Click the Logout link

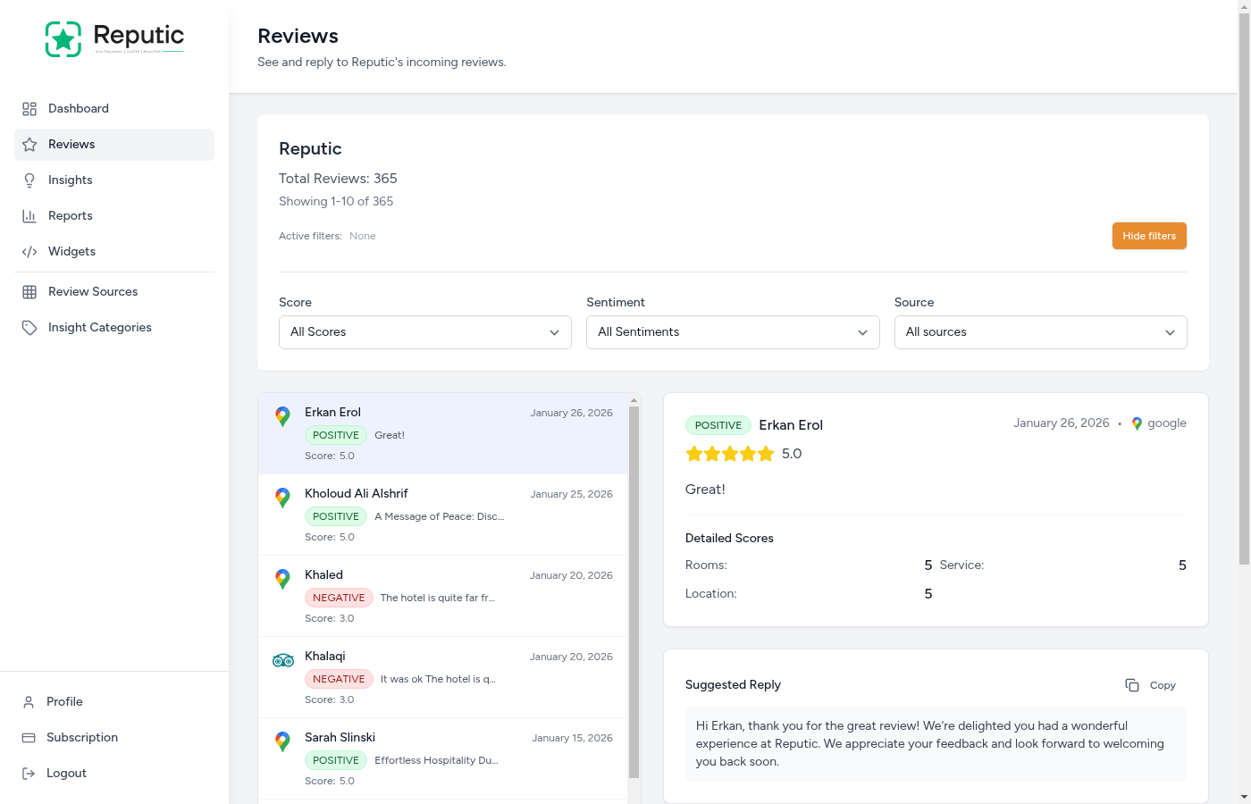tap(66, 773)
